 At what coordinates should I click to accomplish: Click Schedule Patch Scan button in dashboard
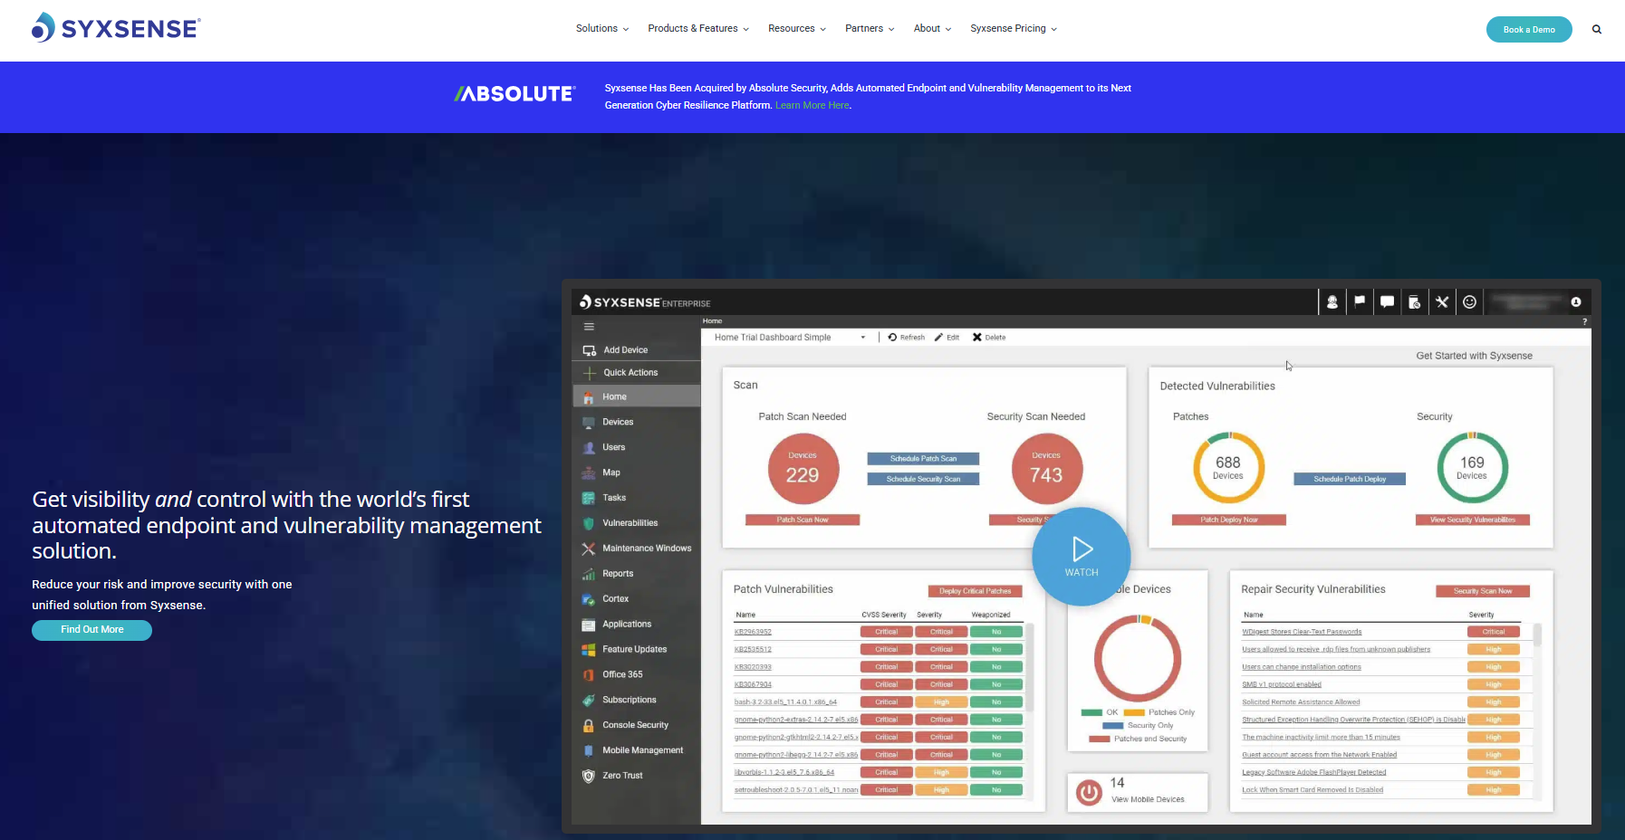923,459
